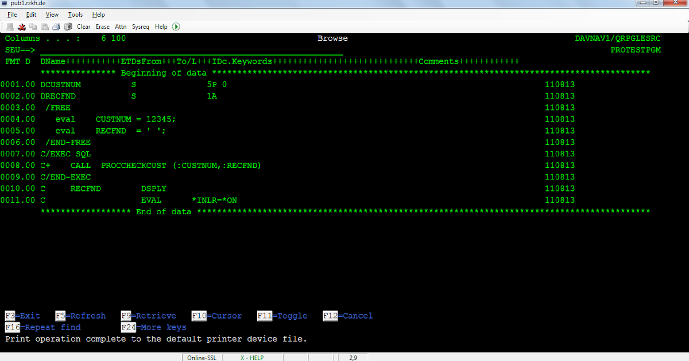The width and height of the screenshot is (689, 361).
Task: Show more keys via F24=More keys
Action: (x=153, y=327)
